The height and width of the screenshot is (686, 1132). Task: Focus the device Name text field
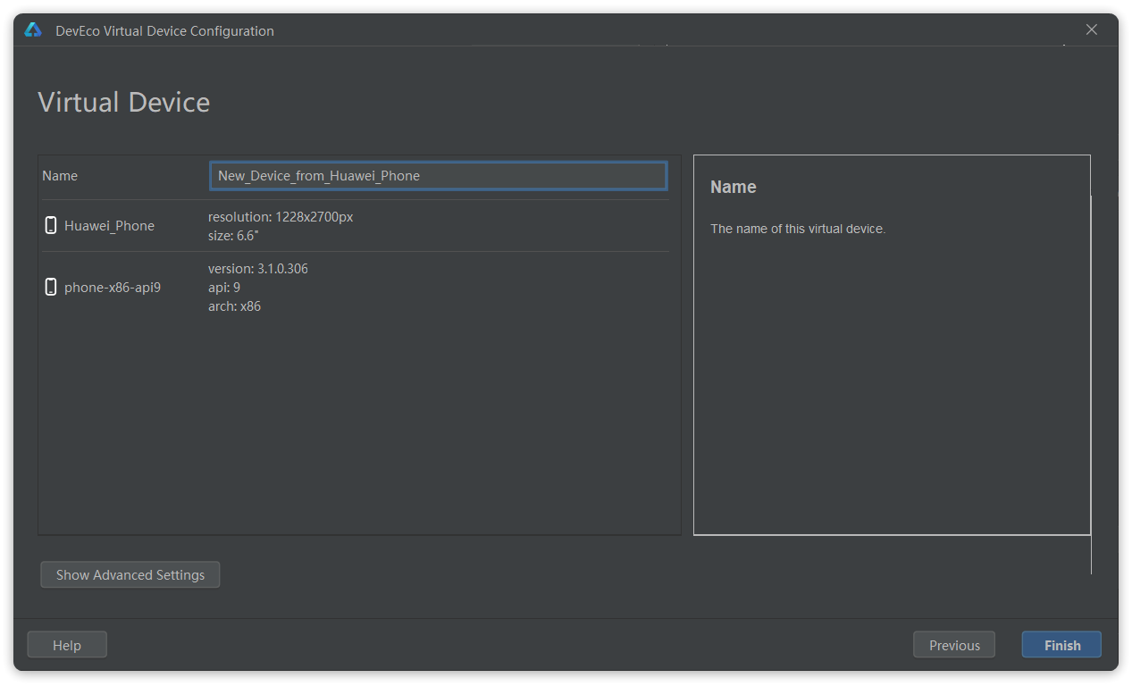pos(438,176)
